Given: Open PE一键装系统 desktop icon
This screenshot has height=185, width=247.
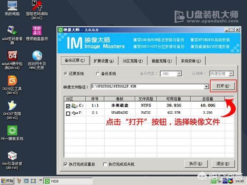Looking at the screenshot, I should pos(12,133).
